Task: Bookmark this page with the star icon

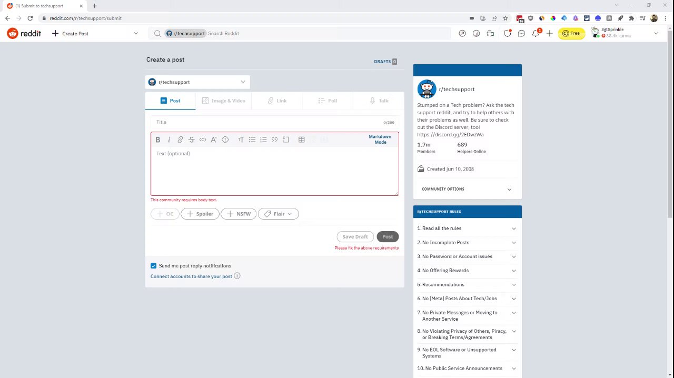Action: pyautogui.click(x=506, y=18)
